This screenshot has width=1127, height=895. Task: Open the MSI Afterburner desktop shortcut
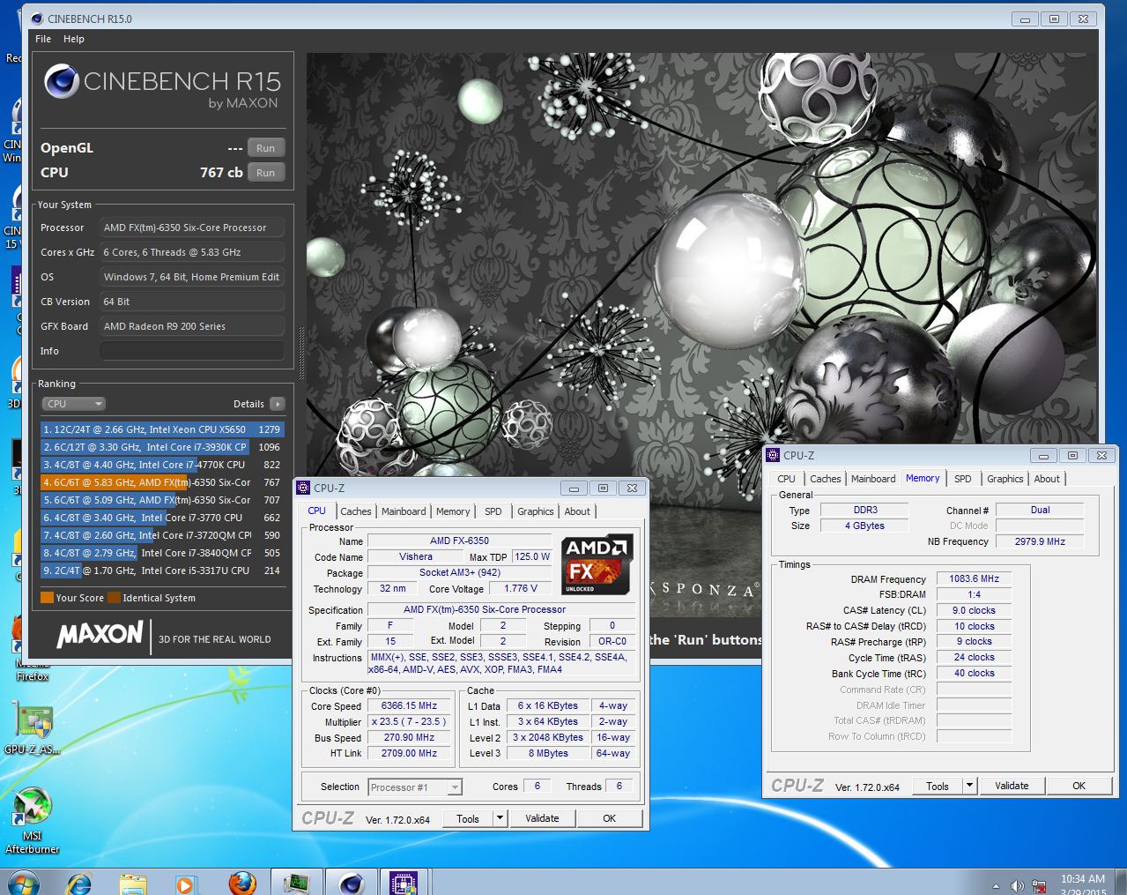point(32,820)
